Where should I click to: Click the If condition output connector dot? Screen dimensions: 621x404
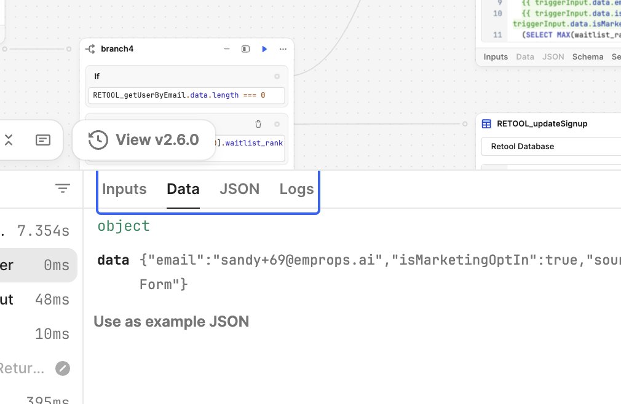tap(277, 76)
